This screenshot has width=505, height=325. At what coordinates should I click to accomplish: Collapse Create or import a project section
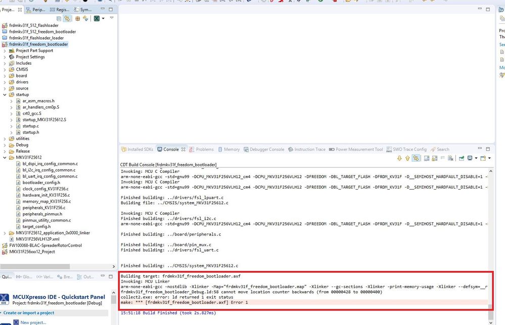click(x=1, y=313)
